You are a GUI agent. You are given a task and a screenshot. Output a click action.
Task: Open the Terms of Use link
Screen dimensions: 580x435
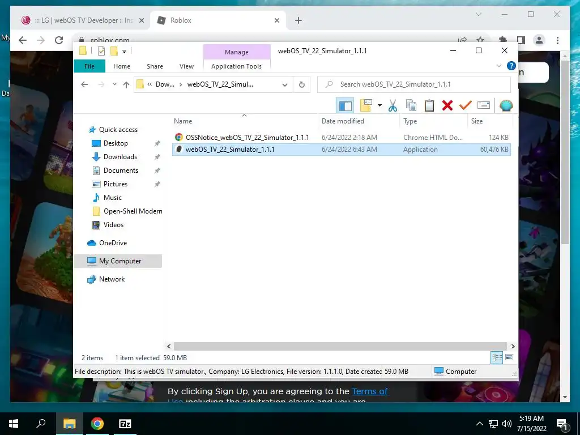coord(369,391)
